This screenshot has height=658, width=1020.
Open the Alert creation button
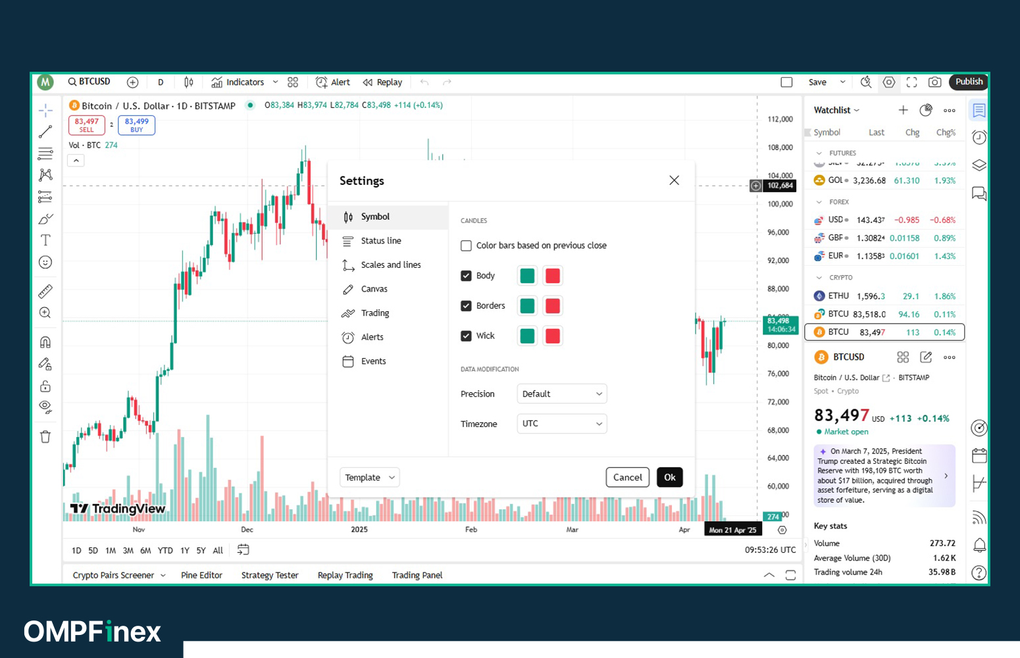(x=333, y=82)
